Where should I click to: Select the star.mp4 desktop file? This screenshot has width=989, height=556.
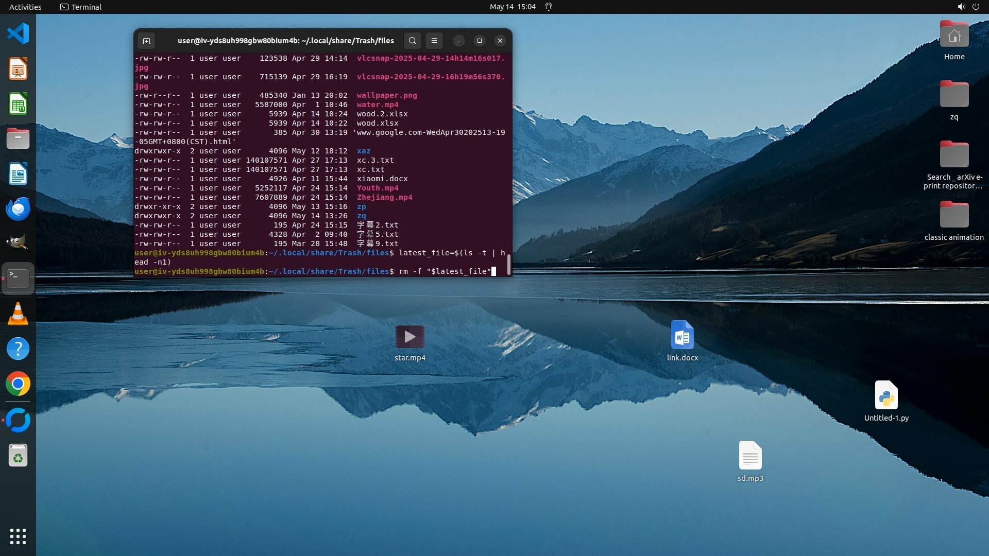[410, 343]
